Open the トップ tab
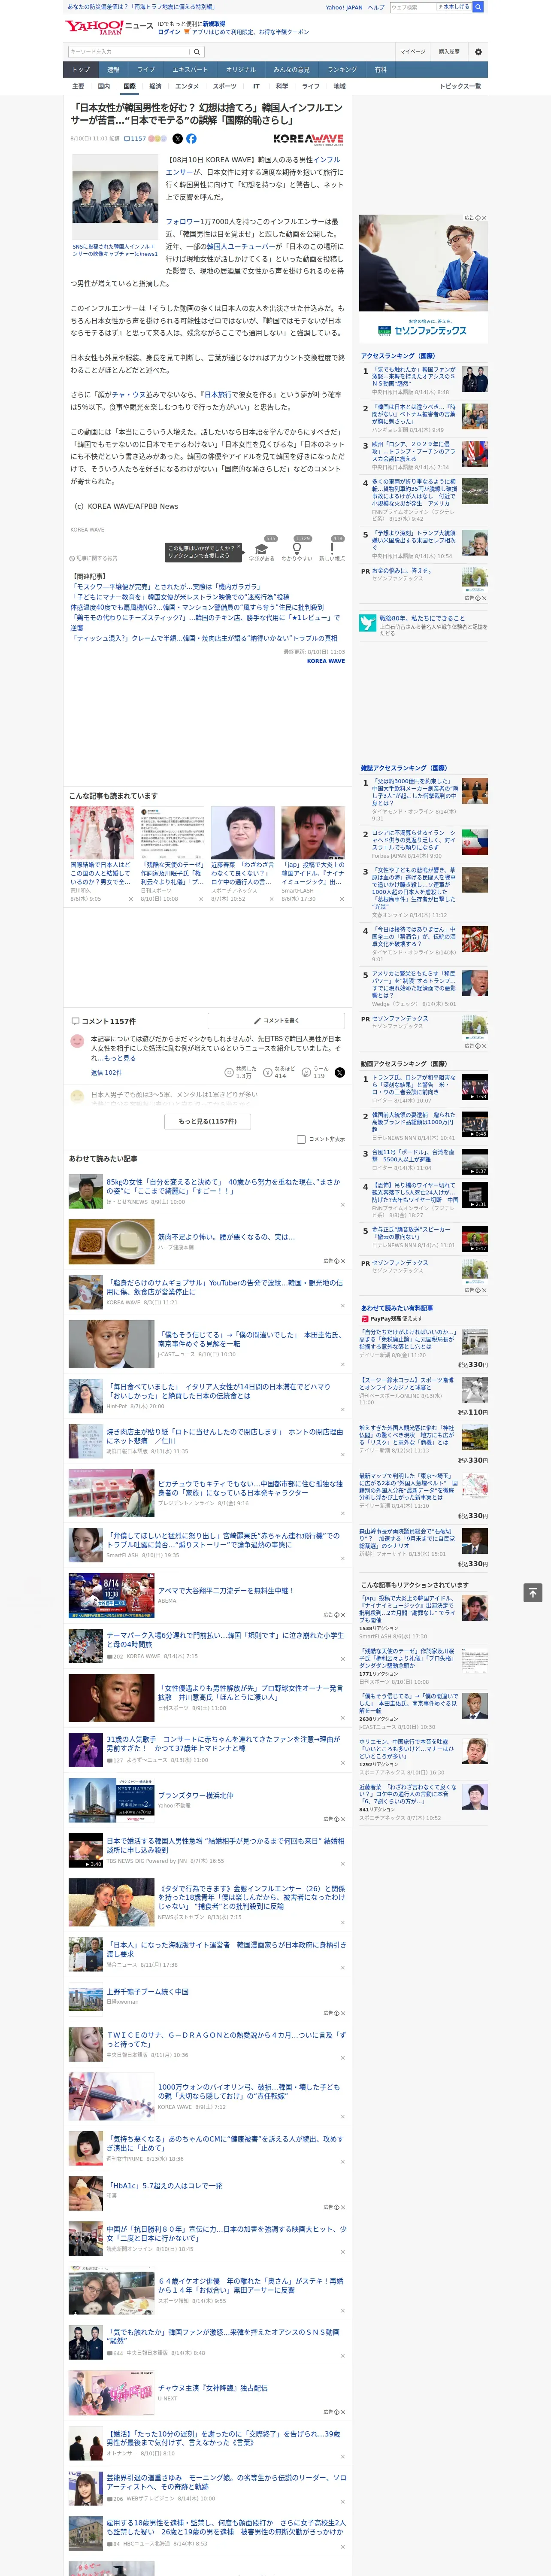Screen dimensions: 551x2576 (81, 70)
